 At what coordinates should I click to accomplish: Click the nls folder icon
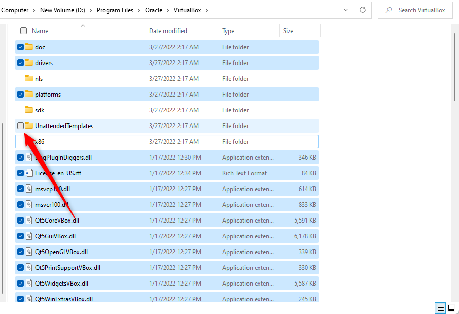[x=29, y=79]
